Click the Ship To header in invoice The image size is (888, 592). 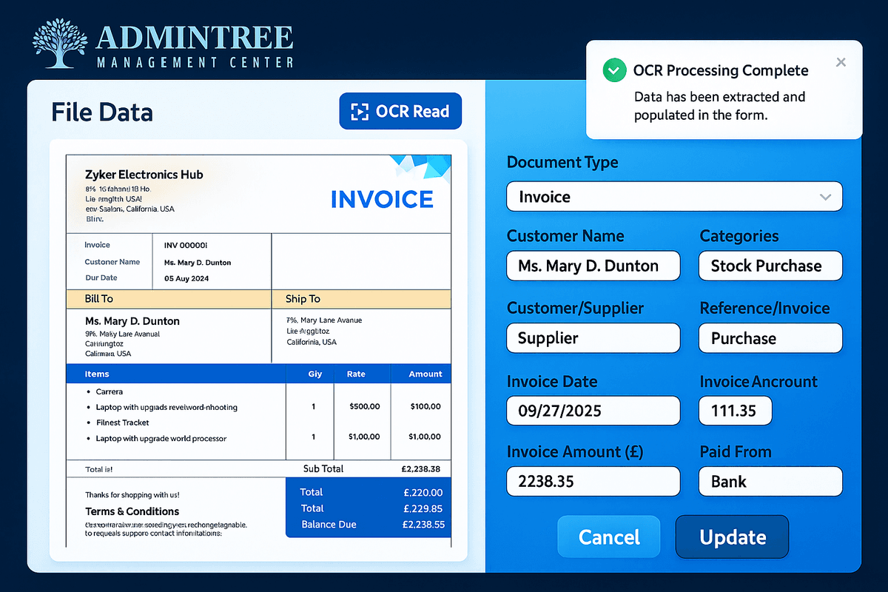pyautogui.click(x=303, y=299)
